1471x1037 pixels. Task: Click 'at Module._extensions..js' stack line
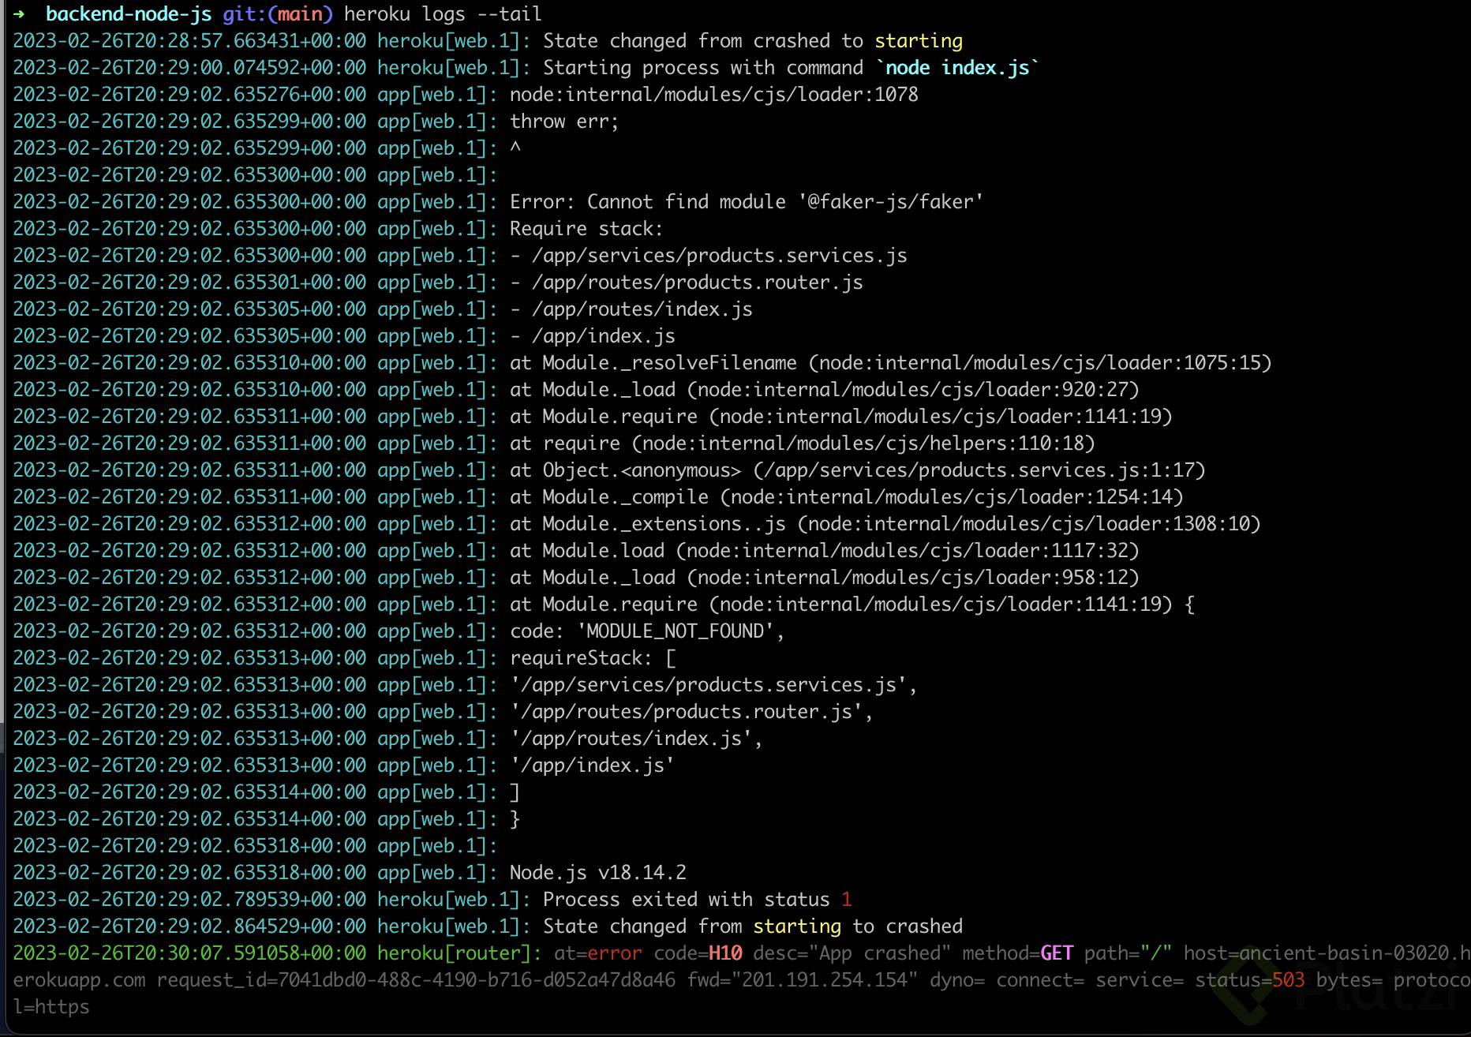(885, 524)
